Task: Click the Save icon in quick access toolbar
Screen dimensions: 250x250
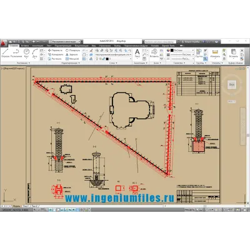Action: point(19,42)
